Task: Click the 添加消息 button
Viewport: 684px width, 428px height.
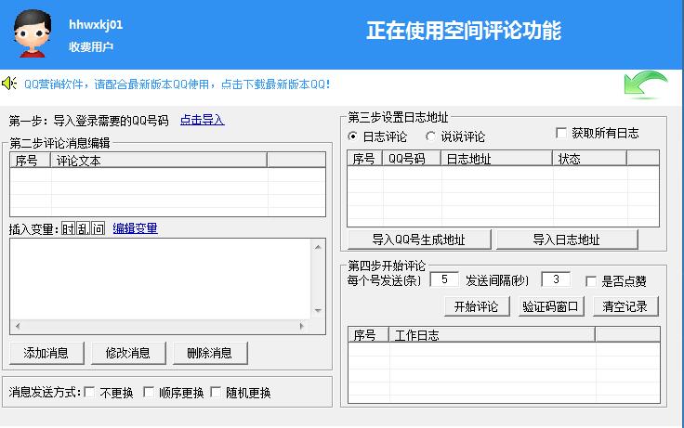Action: 46,353
